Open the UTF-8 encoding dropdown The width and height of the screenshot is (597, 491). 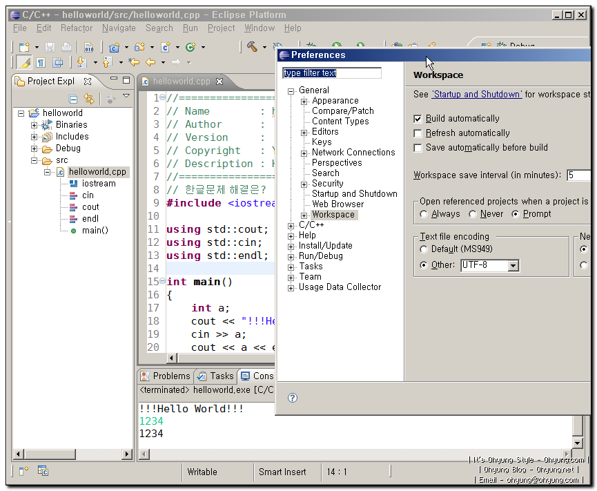[513, 265]
